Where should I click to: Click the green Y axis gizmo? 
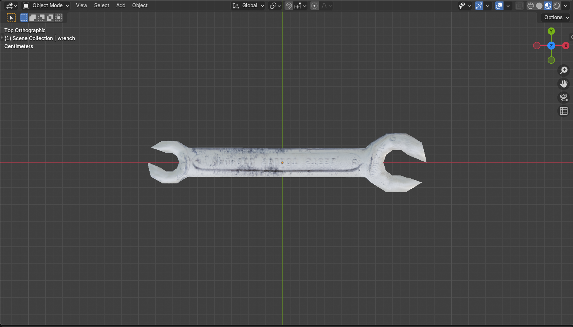[x=551, y=31]
